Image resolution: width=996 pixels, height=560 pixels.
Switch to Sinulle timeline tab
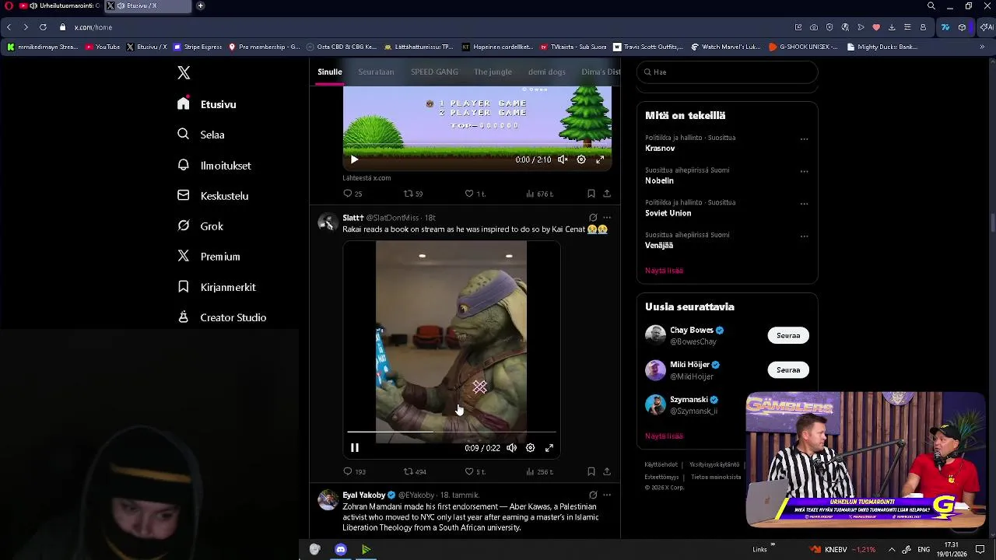point(329,72)
